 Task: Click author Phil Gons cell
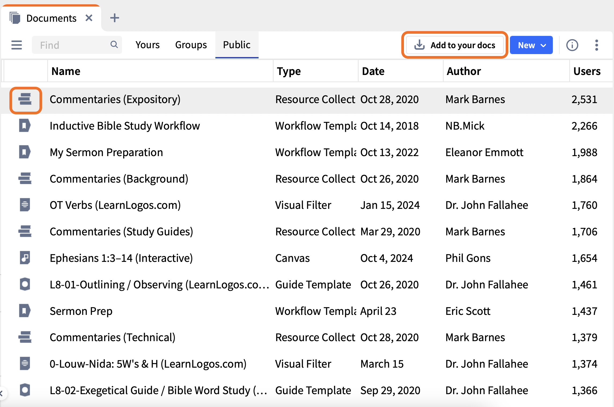468,258
